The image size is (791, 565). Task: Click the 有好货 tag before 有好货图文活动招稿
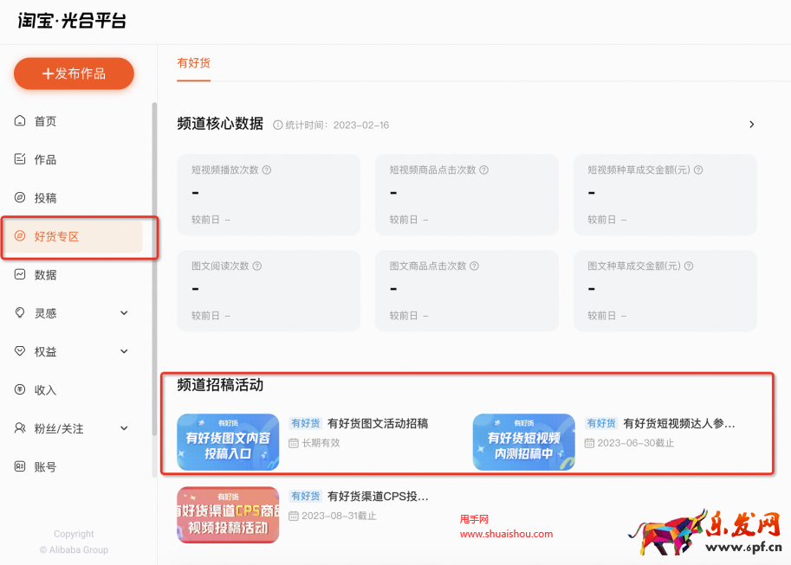coord(306,423)
